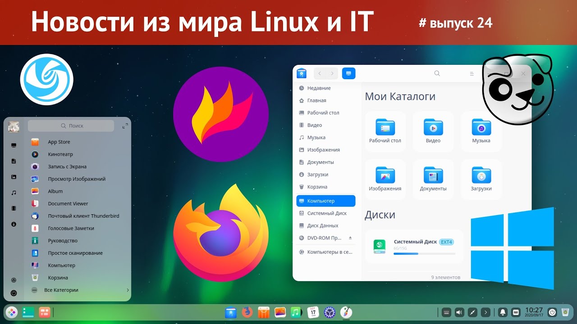Open file manager hamburger menu

coord(472,73)
